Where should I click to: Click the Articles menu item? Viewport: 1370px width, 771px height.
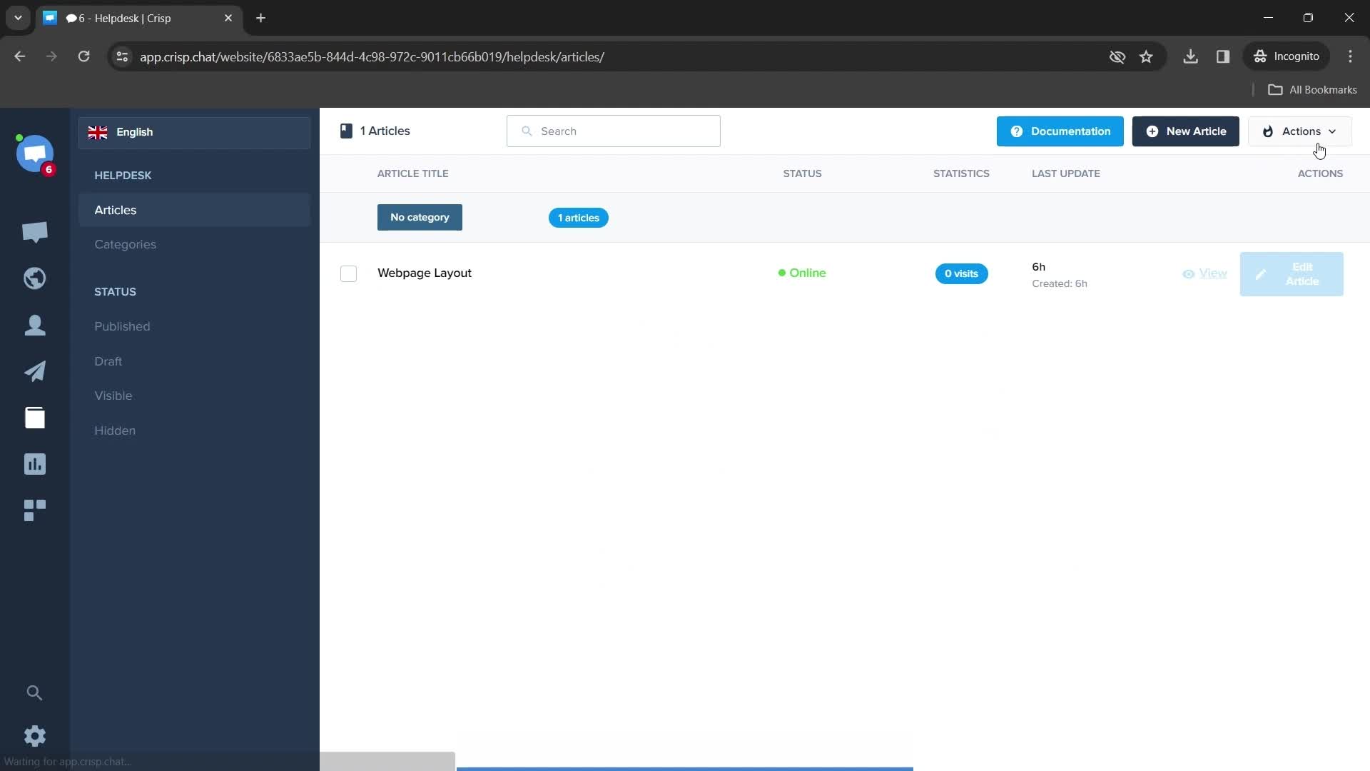(115, 210)
